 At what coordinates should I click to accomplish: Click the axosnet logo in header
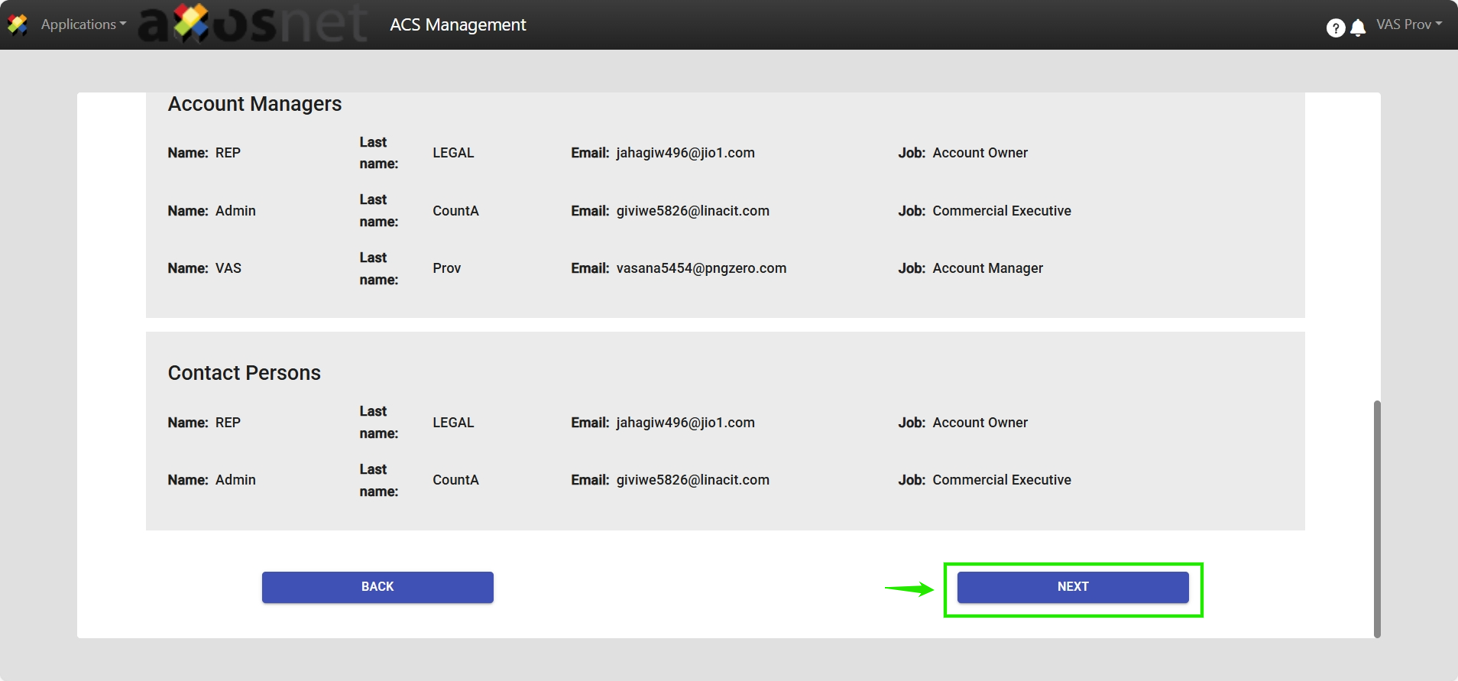coord(253,24)
